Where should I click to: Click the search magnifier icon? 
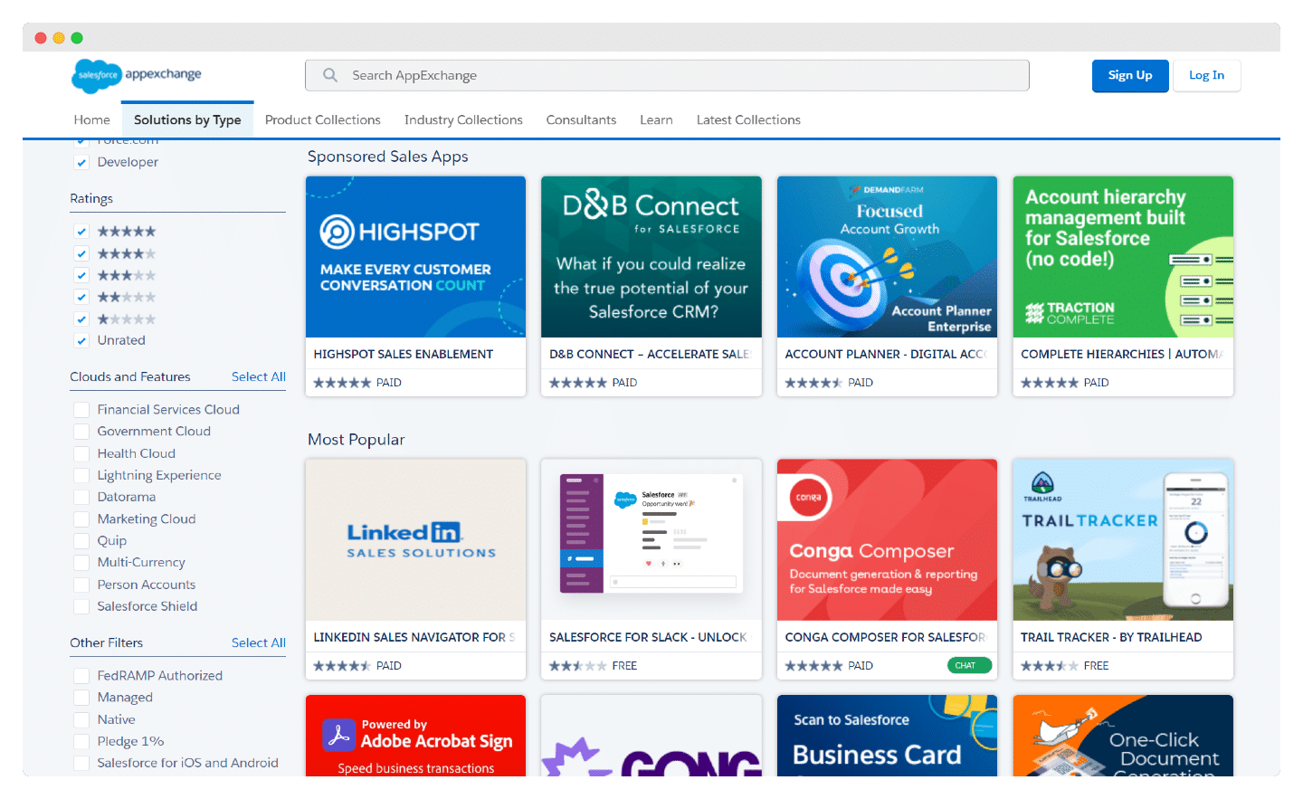(x=330, y=75)
